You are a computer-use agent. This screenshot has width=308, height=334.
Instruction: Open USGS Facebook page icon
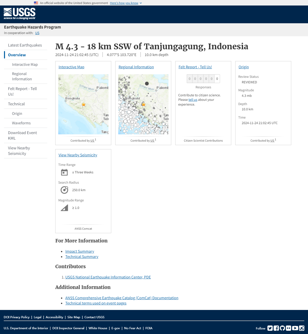[x=276, y=328]
